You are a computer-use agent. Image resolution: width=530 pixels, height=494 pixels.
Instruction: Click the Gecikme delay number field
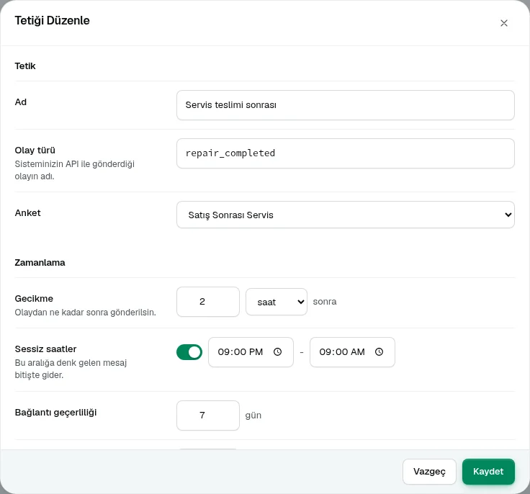point(208,302)
